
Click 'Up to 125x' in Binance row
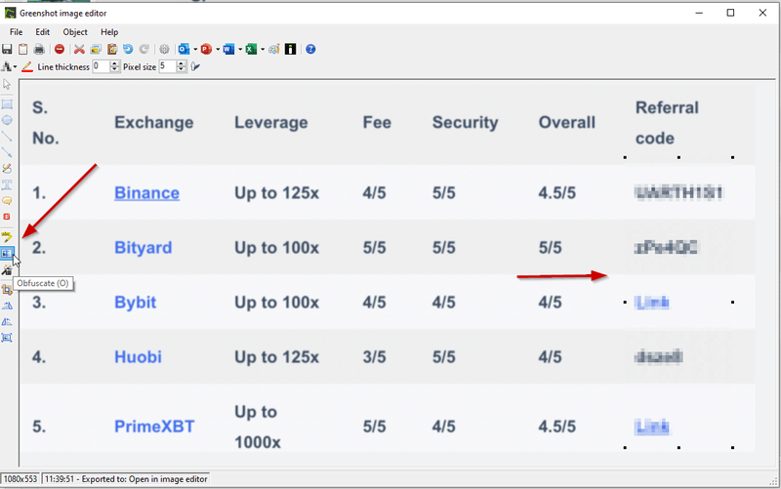click(x=276, y=192)
